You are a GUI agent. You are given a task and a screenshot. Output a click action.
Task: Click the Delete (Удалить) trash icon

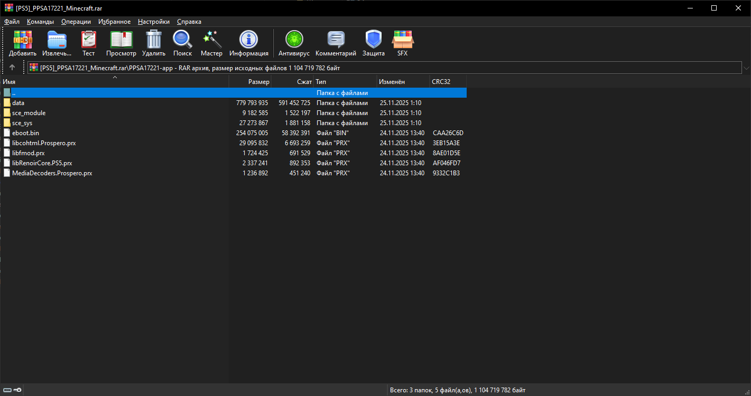tap(154, 40)
